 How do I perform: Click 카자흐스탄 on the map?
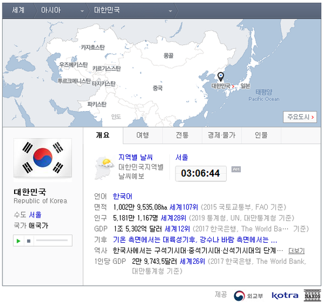(93, 48)
